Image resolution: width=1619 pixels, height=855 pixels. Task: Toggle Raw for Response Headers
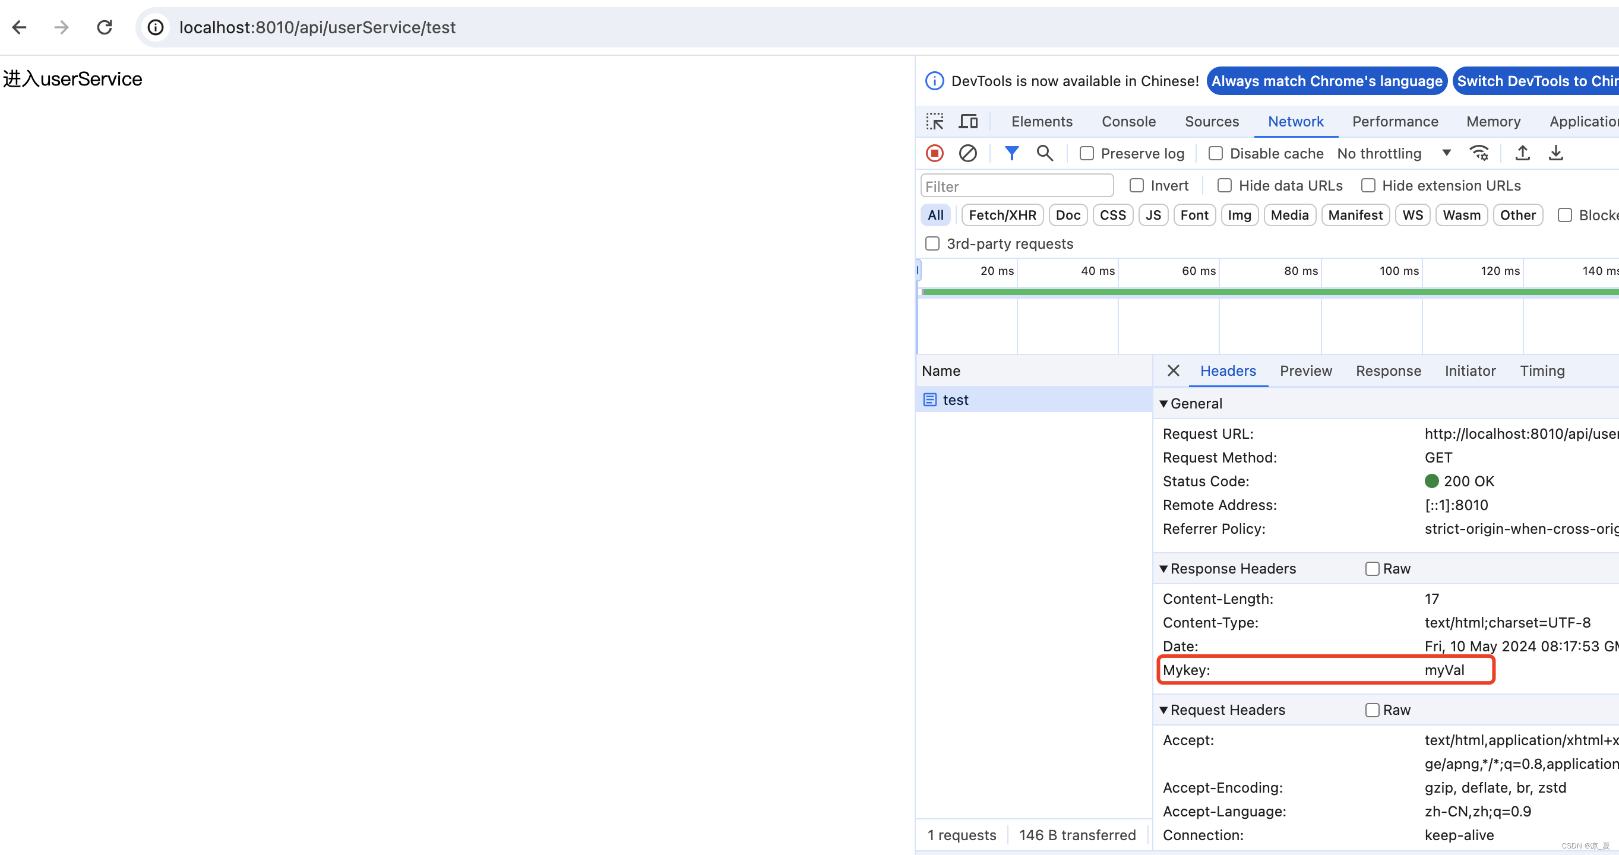point(1372,569)
